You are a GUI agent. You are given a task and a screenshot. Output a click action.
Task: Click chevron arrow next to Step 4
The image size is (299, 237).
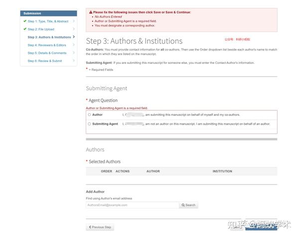tap(74, 45)
